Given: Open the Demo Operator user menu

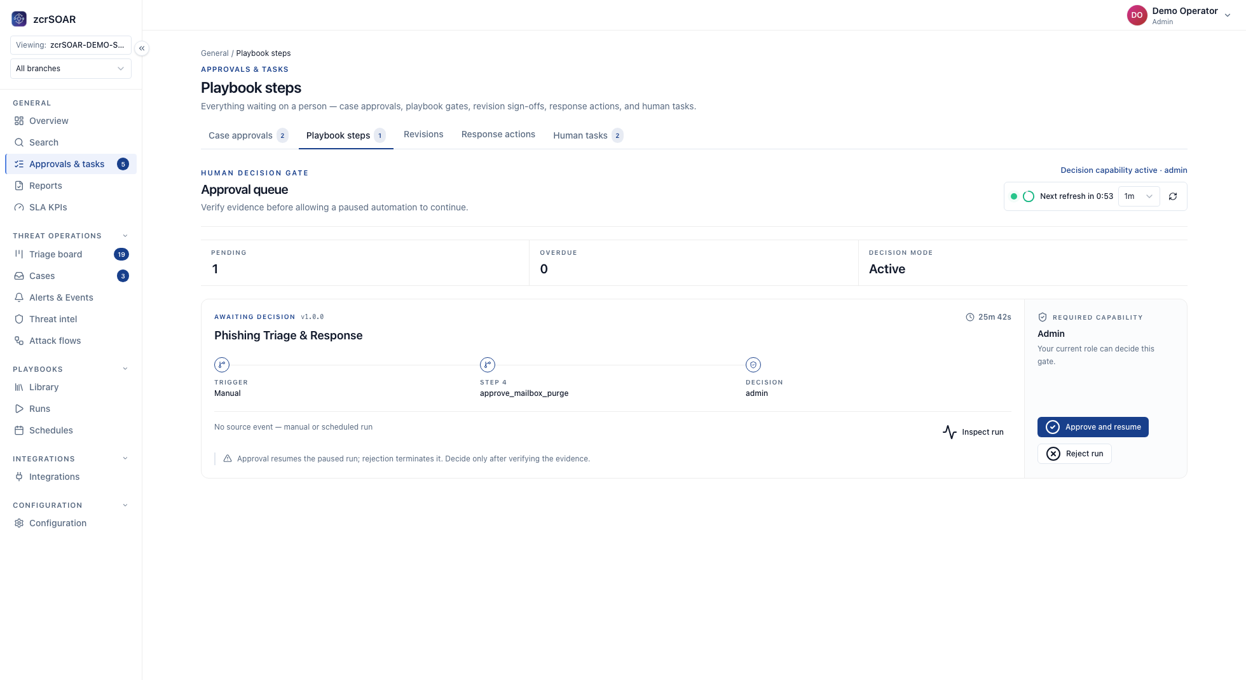Looking at the screenshot, I should tap(1179, 15).
